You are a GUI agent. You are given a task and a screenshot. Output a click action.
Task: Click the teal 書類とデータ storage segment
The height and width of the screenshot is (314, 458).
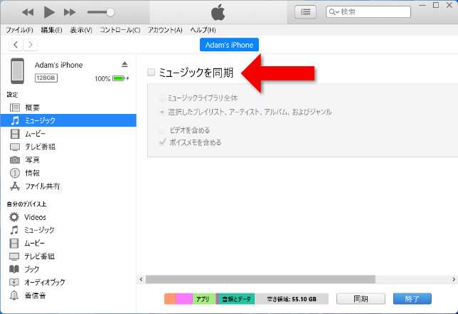pos(236,299)
